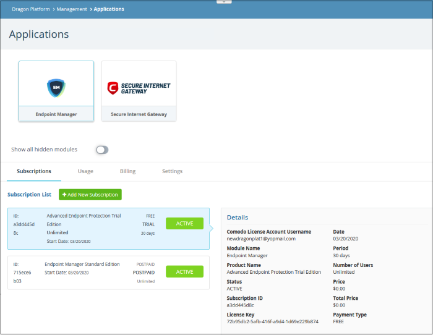Viewport: 433px width, 335px height.
Task: Click Date value 03/20/2020 in Details
Action: coord(345,239)
